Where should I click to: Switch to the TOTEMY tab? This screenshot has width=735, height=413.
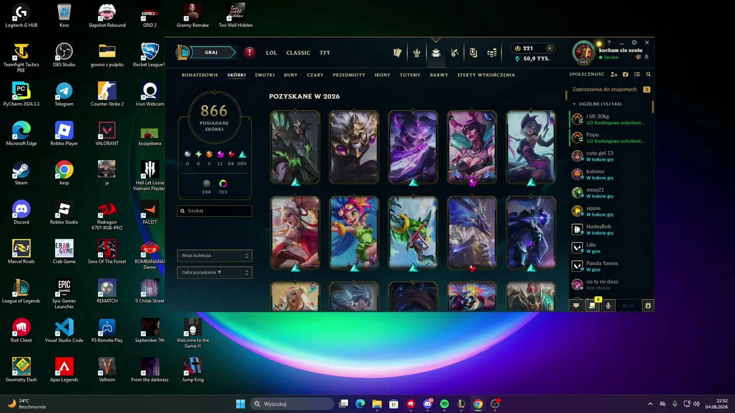410,75
